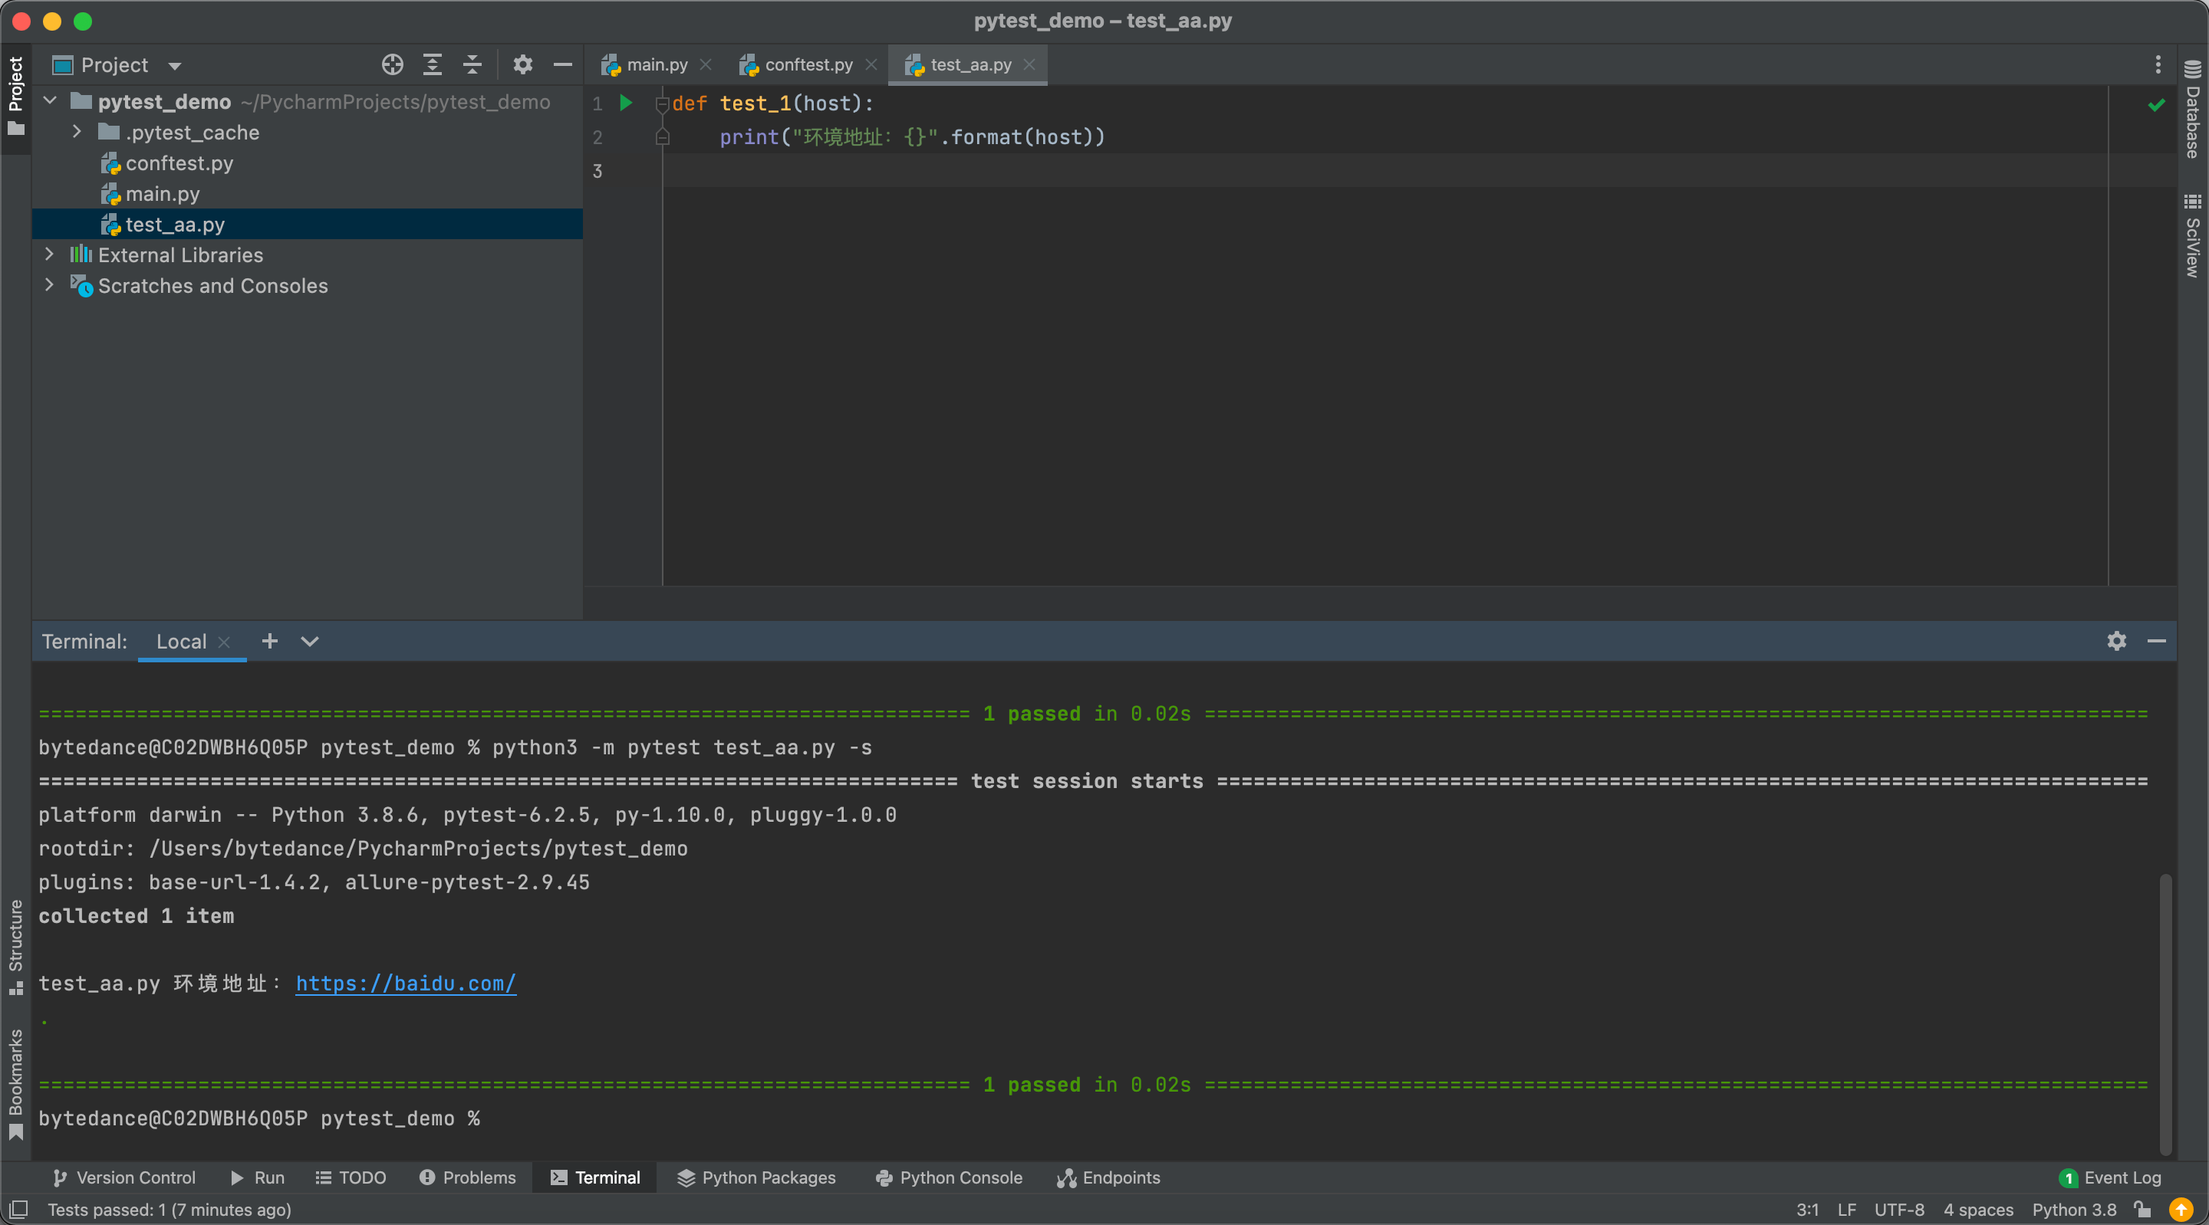Switch to the conftest.py editor tab
Viewport: 2209px width, 1225px height.
point(807,65)
